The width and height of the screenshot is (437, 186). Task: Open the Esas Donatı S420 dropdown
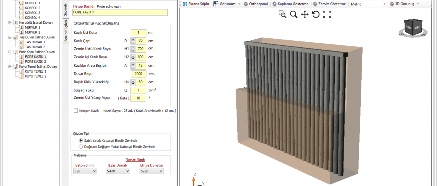(x=118, y=171)
